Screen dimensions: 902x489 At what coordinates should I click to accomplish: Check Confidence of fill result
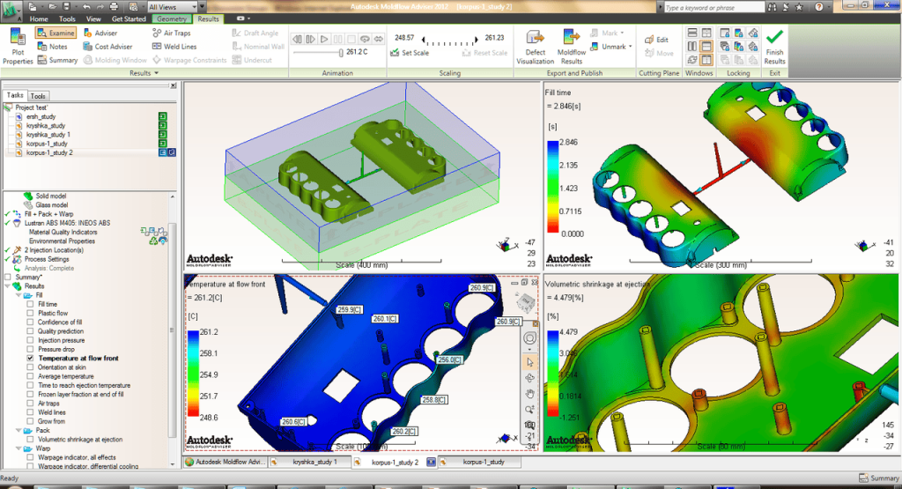point(30,322)
